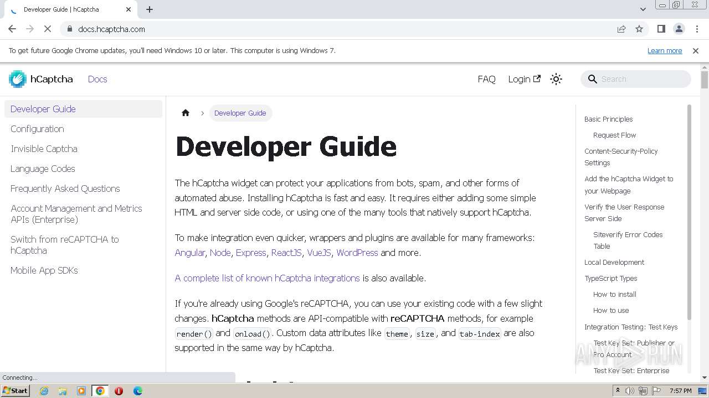The height and width of the screenshot is (398, 709).
Task: Jump to Add the hCaptcha Widget section
Action: point(629,185)
